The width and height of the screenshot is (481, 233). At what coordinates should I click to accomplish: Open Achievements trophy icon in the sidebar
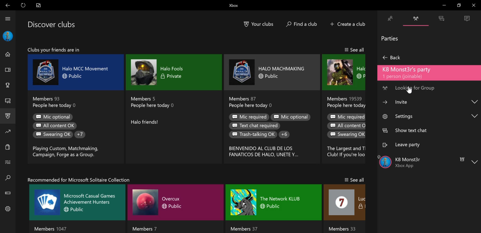point(8,85)
